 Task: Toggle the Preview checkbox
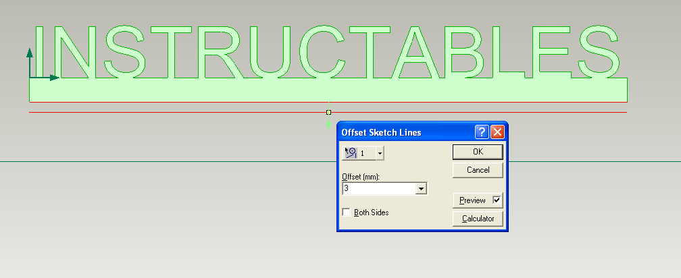(497, 200)
